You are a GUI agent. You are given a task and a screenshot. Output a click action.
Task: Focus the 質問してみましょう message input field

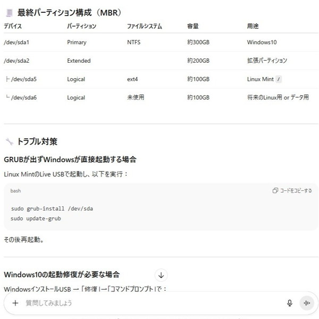pyautogui.click(x=149, y=303)
